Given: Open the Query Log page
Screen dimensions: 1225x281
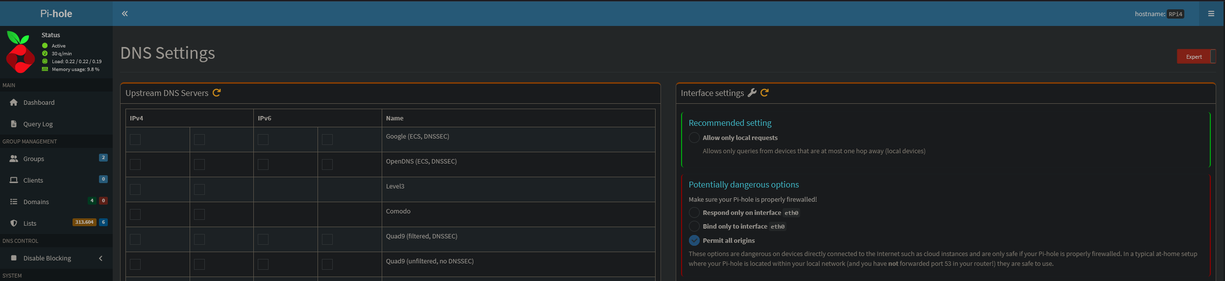Looking at the screenshot, I should (x=38, y=124).
